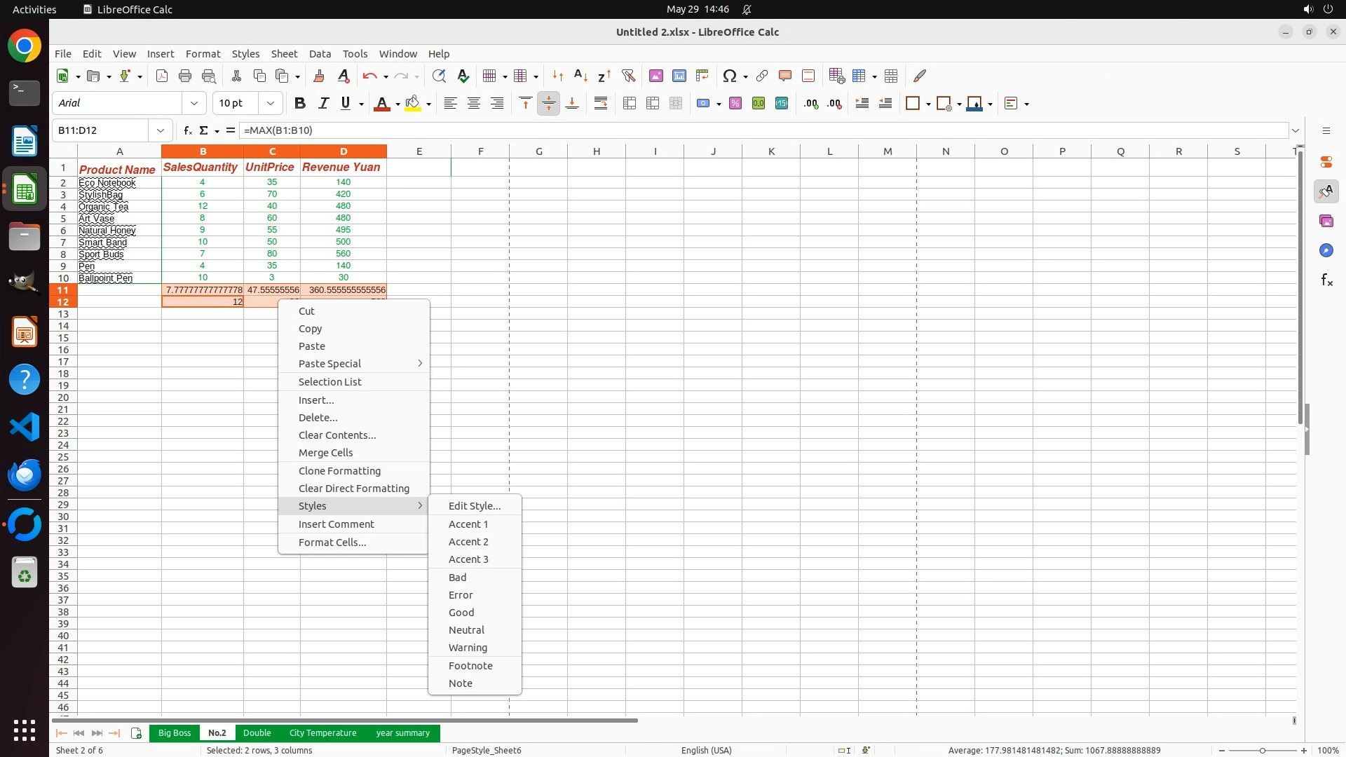
Task: Expand the Name Box dropdown arrow
Action: click(161, 130)
